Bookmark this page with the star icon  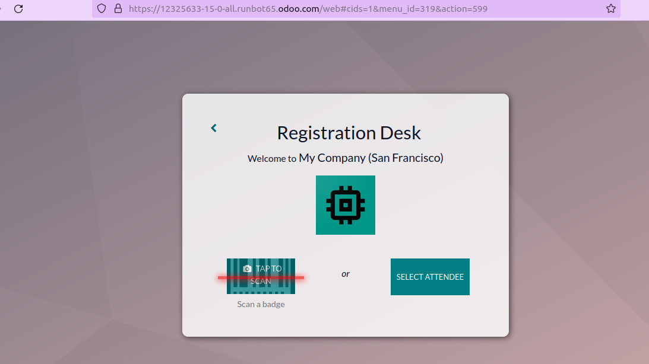[611, 9]
